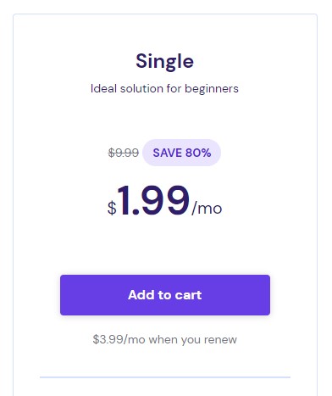Click the dollar sign before 1.99

coord(112,208)
